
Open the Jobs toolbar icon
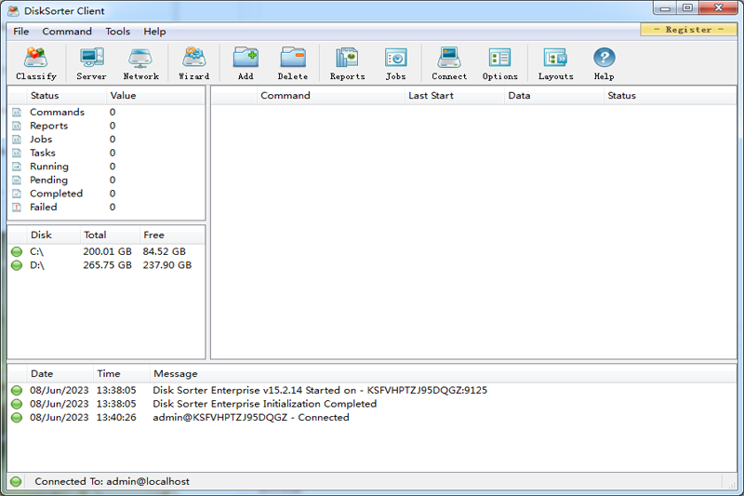pyautogui.click(x=395, y=63)
